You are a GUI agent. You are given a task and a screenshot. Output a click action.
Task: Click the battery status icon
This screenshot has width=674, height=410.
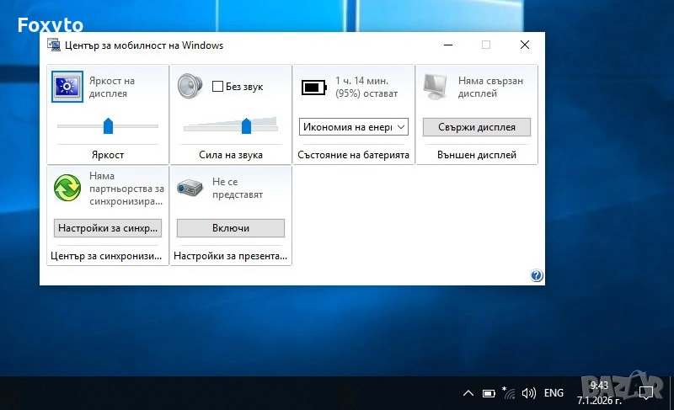[313, 87]
